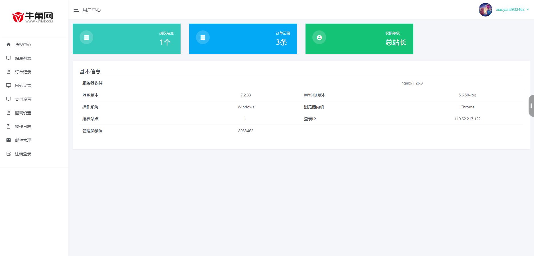The width and height of the screenshot is (534, 256).
Task: Click the list icon in 订单记录 card
Action: [x=203, y=37]
